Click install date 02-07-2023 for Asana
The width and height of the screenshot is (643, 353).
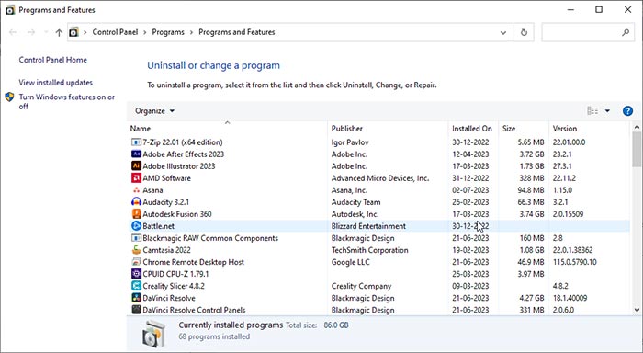click(x=470, y=190)
